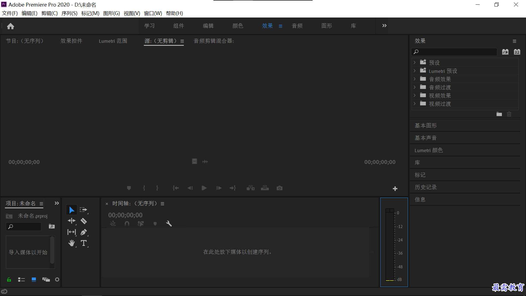The width and height of the screenshot is (526, 296).
Task: Select the Type tool
Action: [x=84, y=243]
